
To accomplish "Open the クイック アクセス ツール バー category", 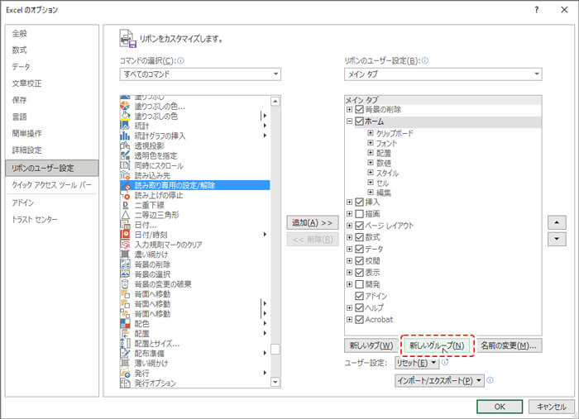I will pyautogui.click(x=51, y=185).
